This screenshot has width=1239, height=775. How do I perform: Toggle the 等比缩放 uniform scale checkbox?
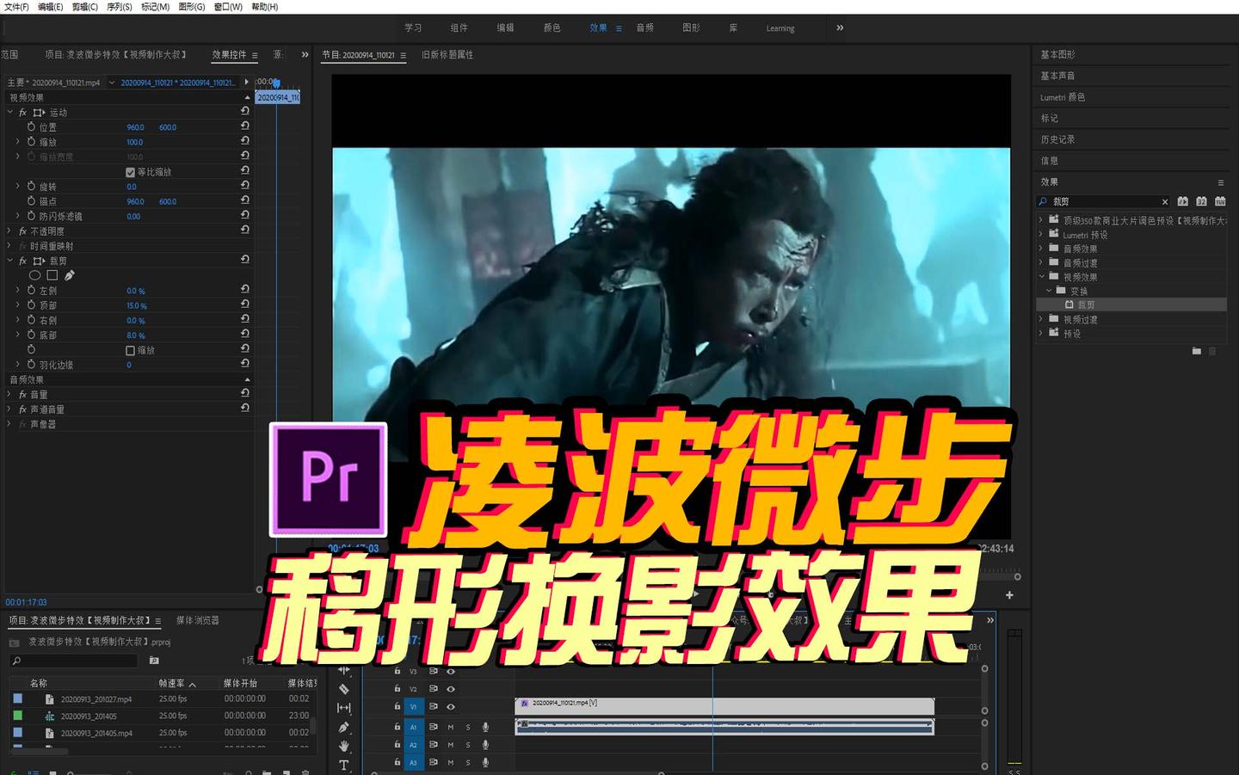130,172
